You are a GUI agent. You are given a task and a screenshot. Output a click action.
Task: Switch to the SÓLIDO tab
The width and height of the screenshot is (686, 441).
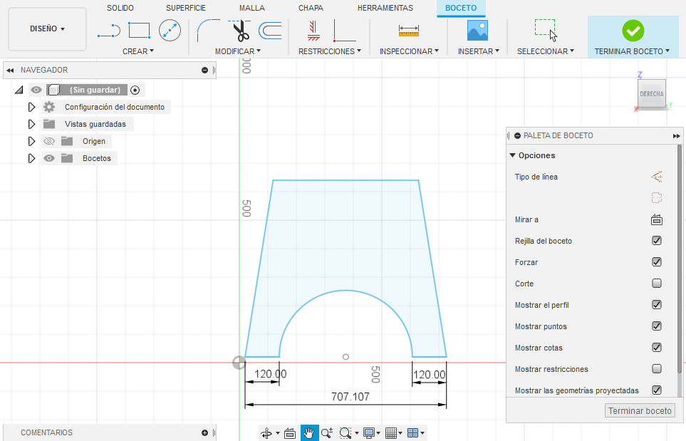tap(120, 8)
